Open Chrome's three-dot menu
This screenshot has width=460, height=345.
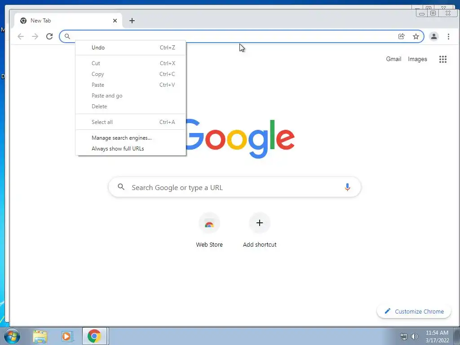click(448, 36)
